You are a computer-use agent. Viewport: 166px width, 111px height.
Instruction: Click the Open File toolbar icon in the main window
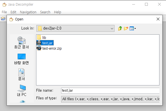(3, 19)
